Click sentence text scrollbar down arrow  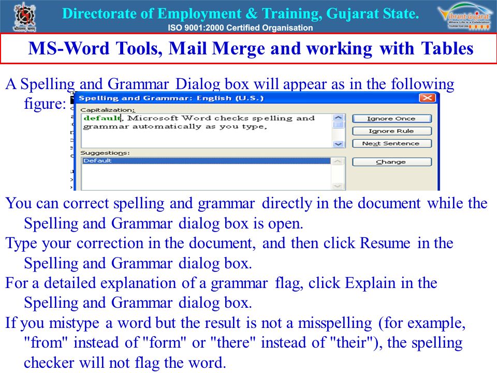[338, 144]
